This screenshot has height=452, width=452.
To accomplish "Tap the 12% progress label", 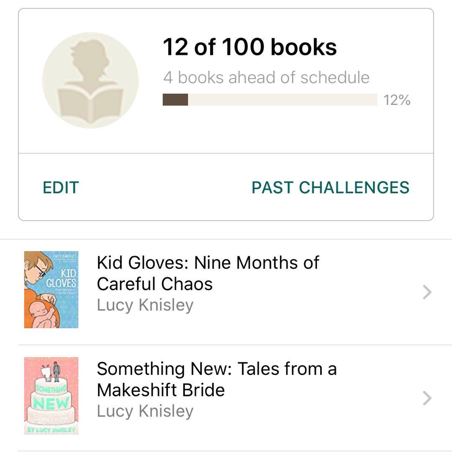I will tap(397, 100).
